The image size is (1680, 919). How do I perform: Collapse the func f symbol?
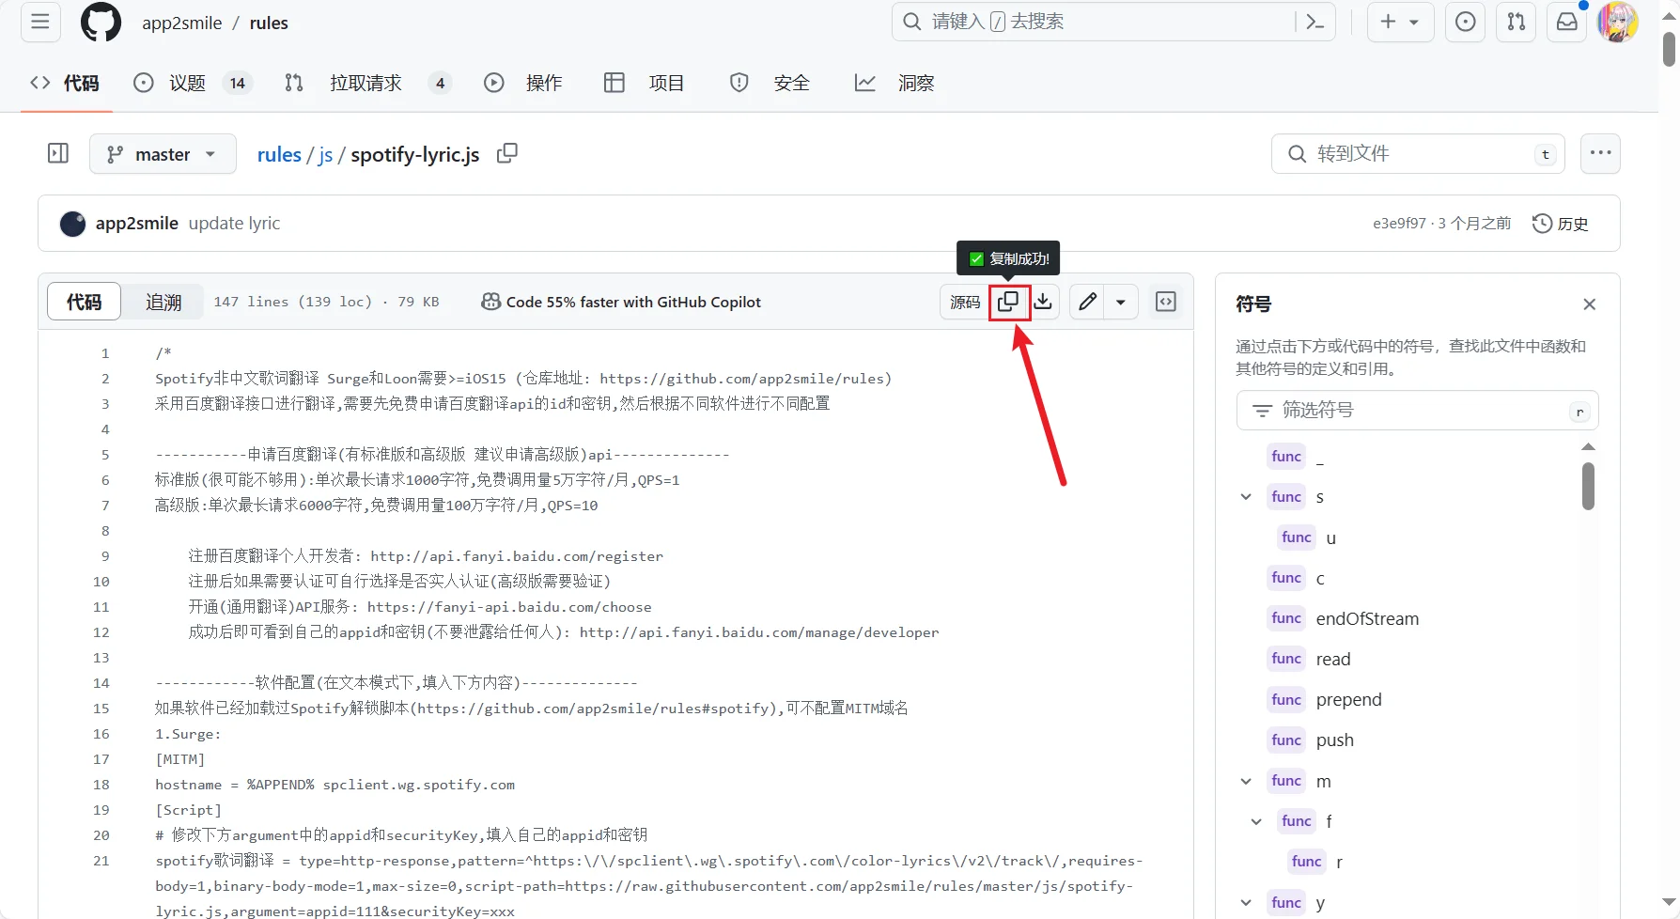[1256, 822]
